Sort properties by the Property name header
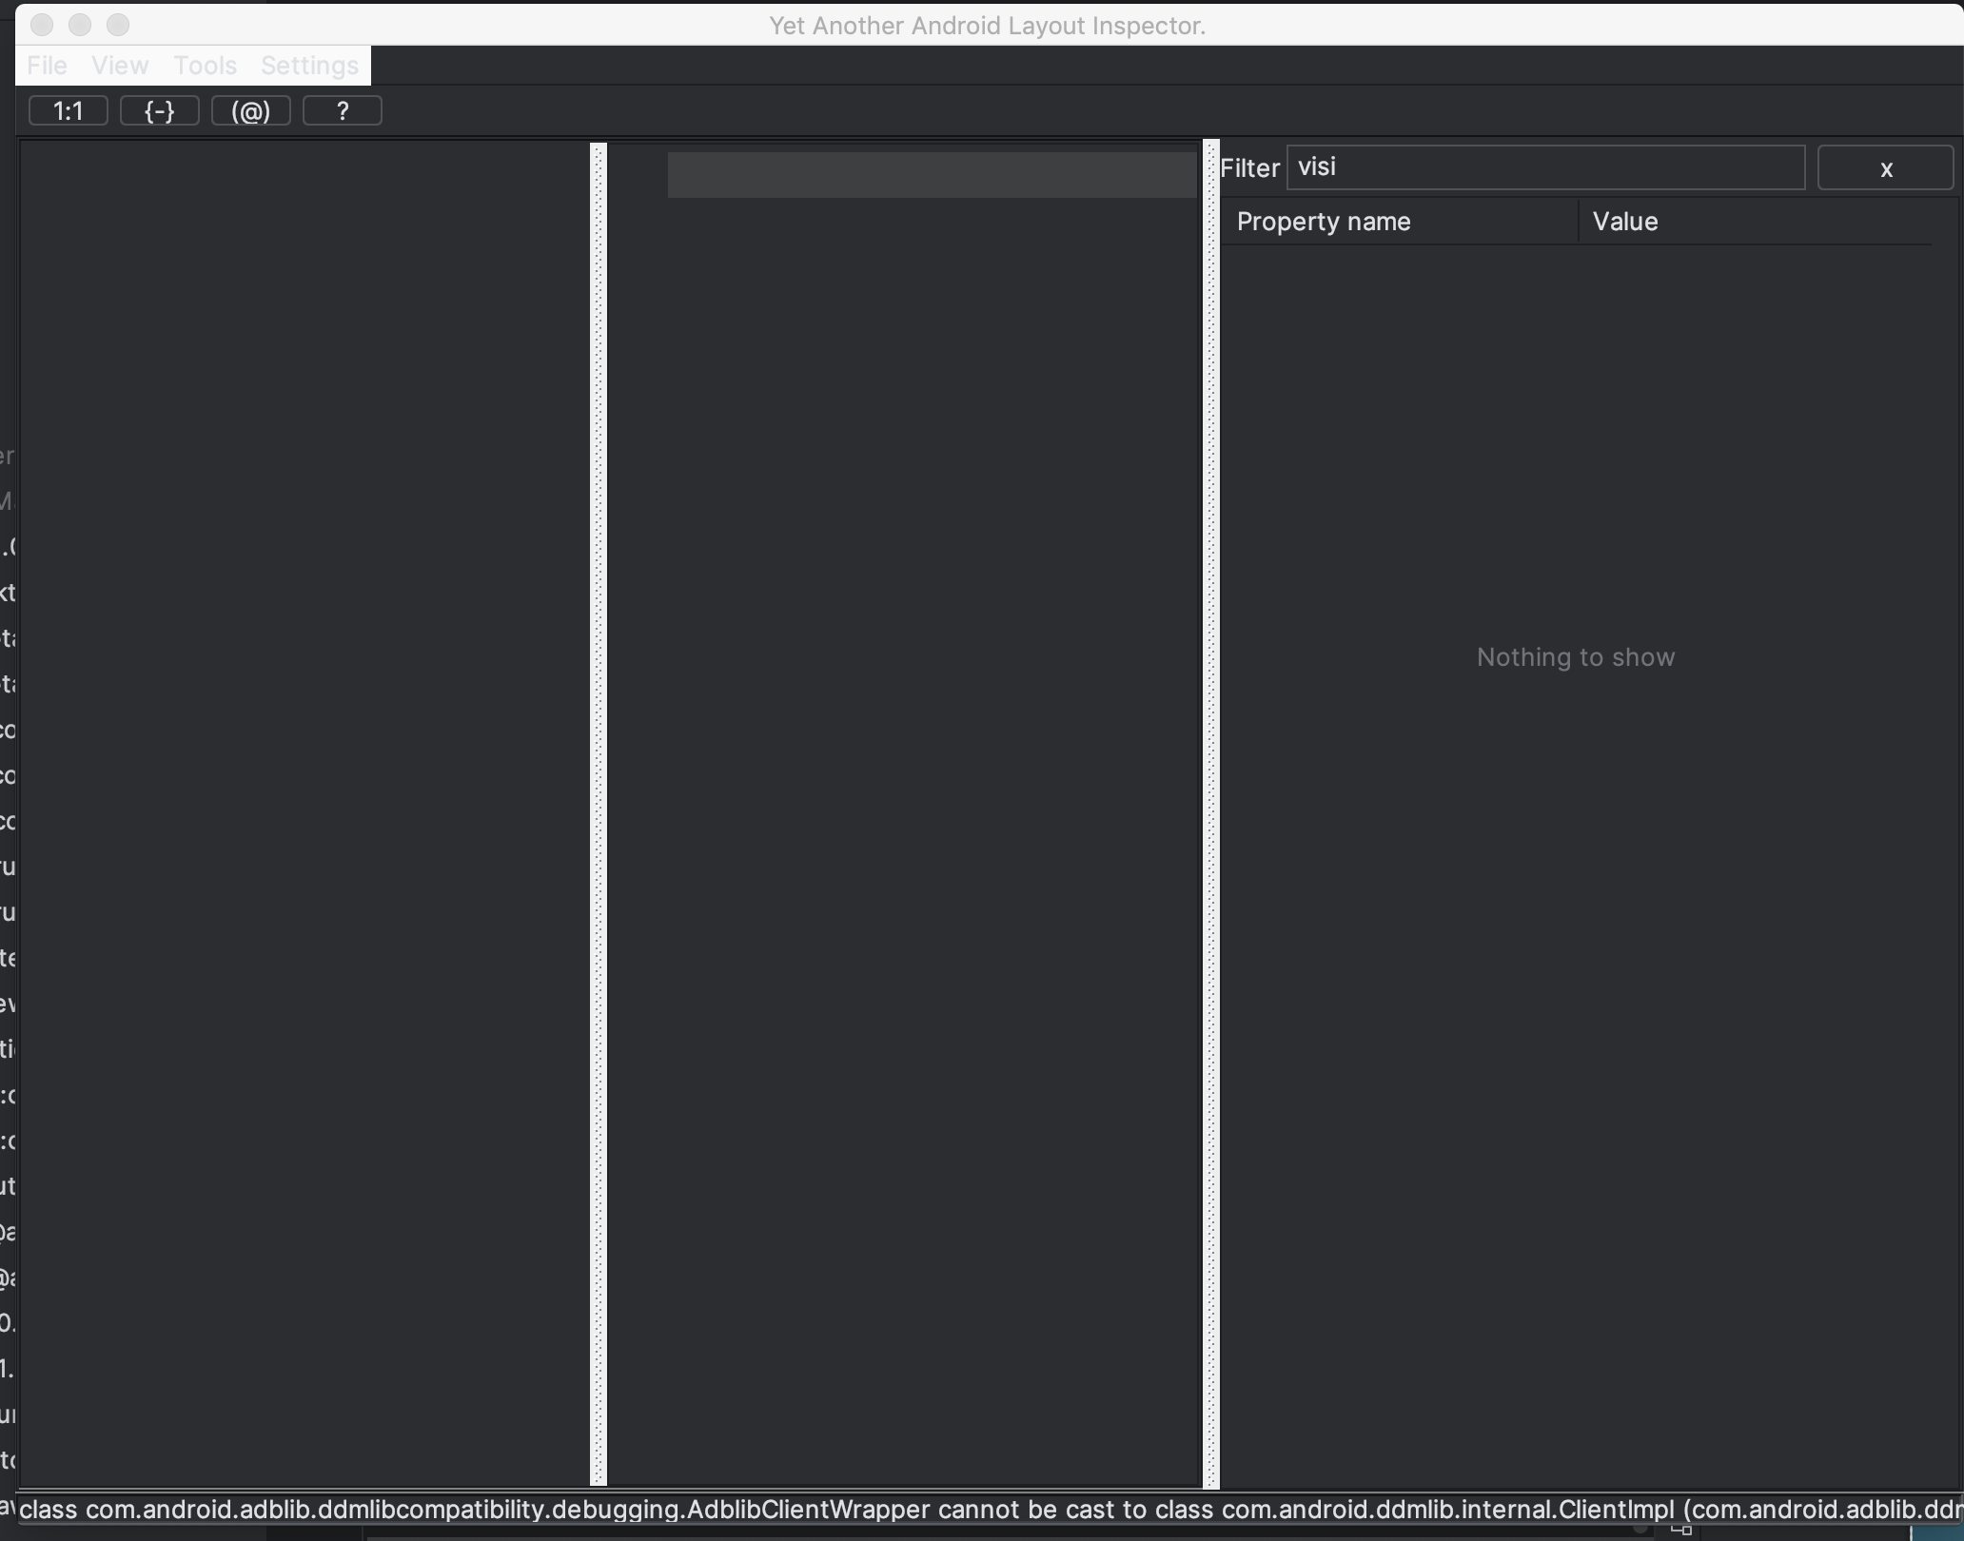Screen dimensions: 1964x1541 [1324, 222]
